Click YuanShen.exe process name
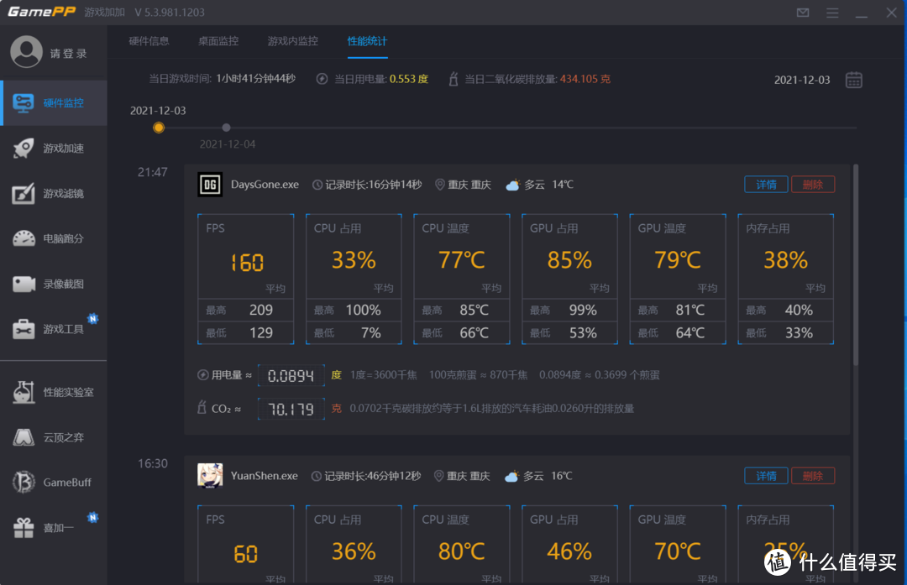907x585 pixels. (x=265, y=476)
